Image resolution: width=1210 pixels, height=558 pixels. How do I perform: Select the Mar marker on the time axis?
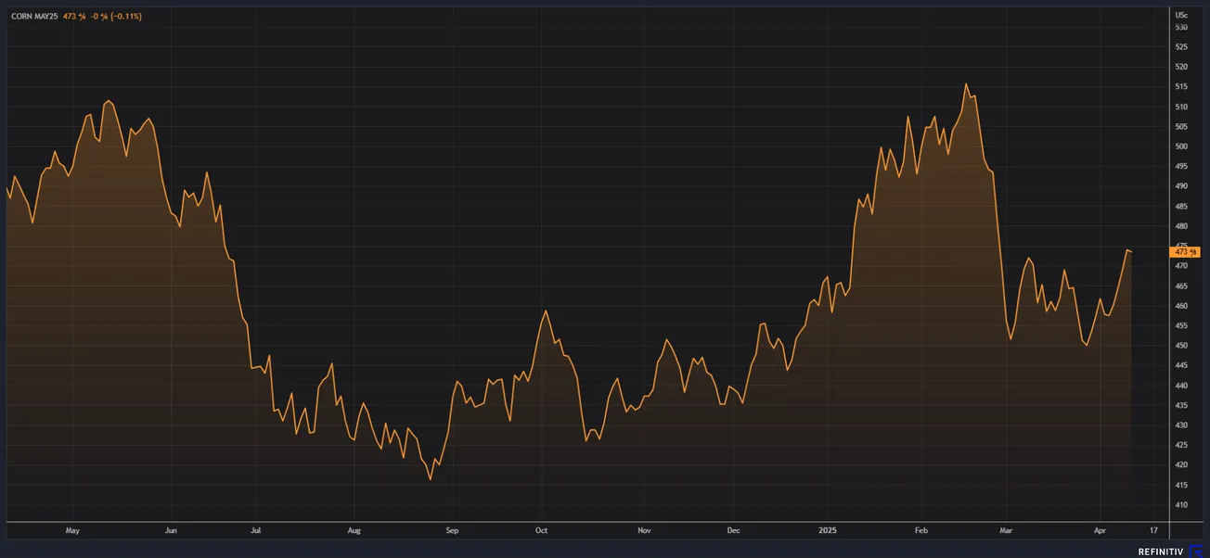[1007, 531]
